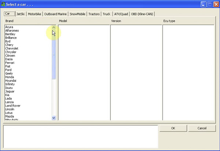Pick Ferrari from the brand list
The image size is (220, 151).
tap(10, 63)
